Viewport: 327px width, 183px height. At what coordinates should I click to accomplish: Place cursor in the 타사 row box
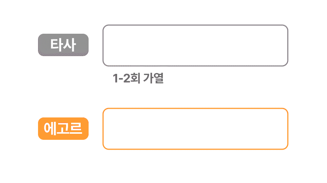[x=195, y=45]
